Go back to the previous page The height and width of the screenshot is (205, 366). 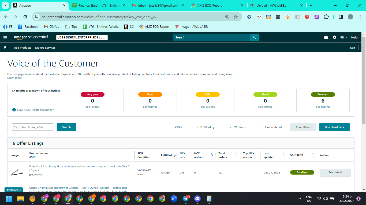(6, 17)
